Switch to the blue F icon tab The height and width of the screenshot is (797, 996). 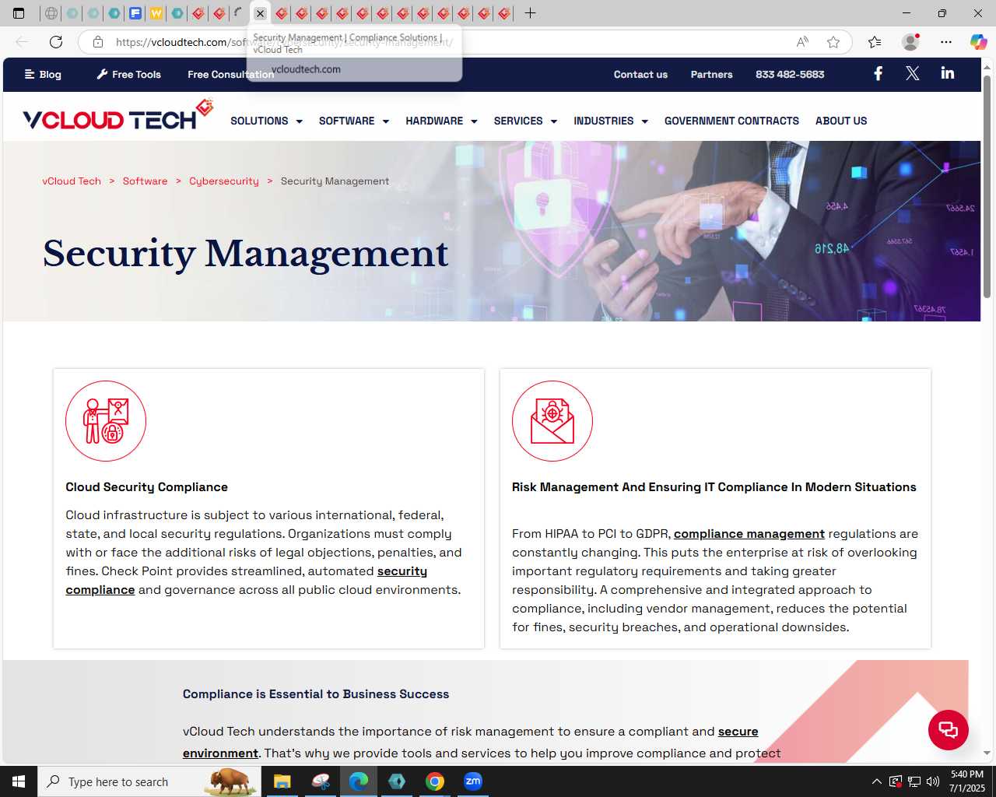(x=135, y=13)
